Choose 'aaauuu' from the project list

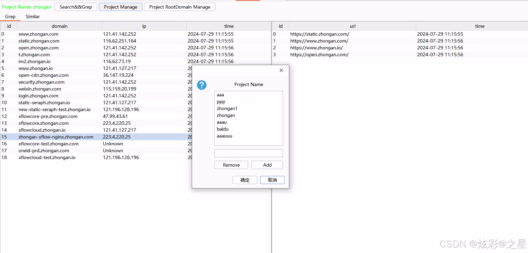pos(224,136)
